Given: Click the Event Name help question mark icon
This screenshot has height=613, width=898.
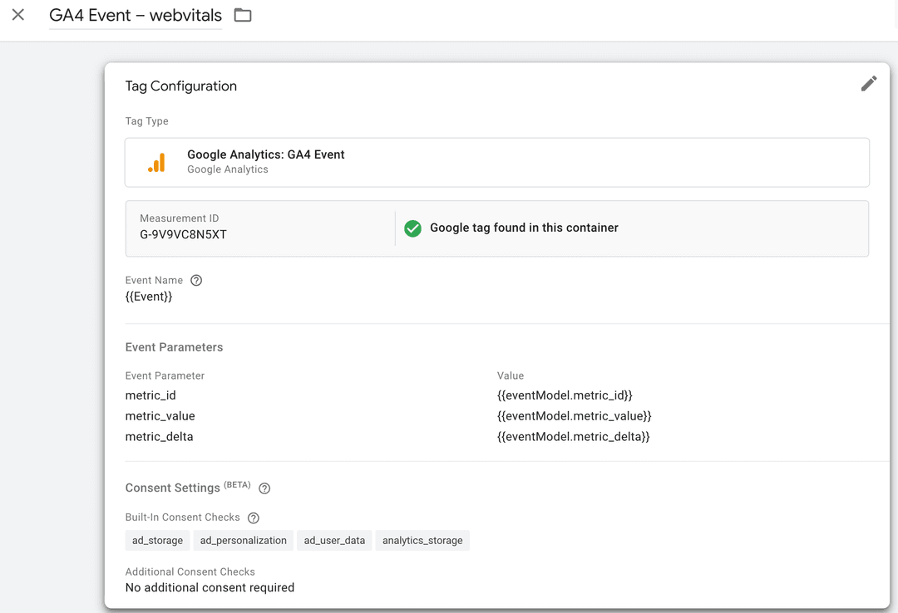Looking at the screenshot, I should pos(196,281).
